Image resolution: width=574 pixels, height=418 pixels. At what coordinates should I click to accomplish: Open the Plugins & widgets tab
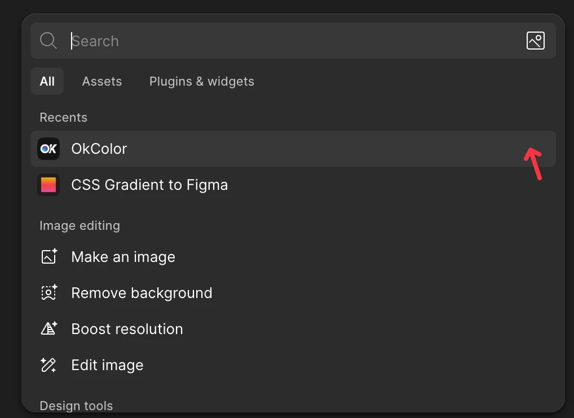pos(202,81)
